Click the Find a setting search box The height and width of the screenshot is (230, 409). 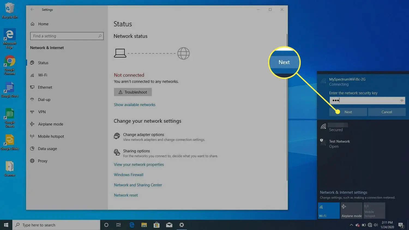click(67, 36)
